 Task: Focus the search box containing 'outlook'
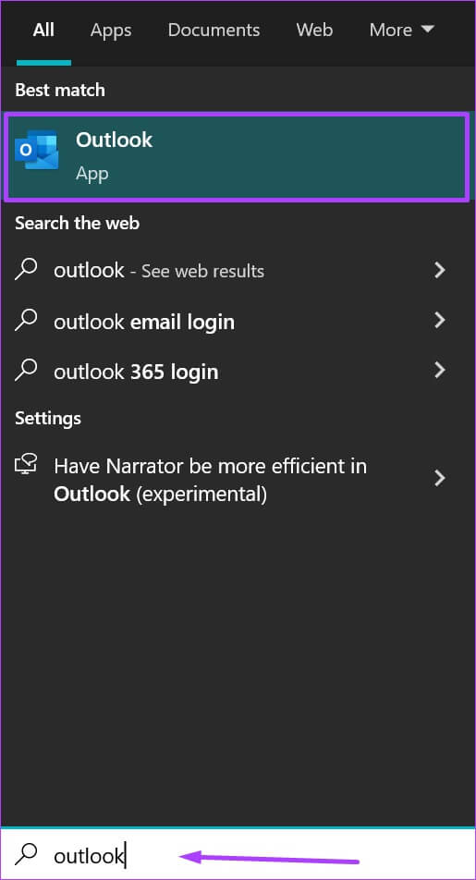tap(238, 855)
